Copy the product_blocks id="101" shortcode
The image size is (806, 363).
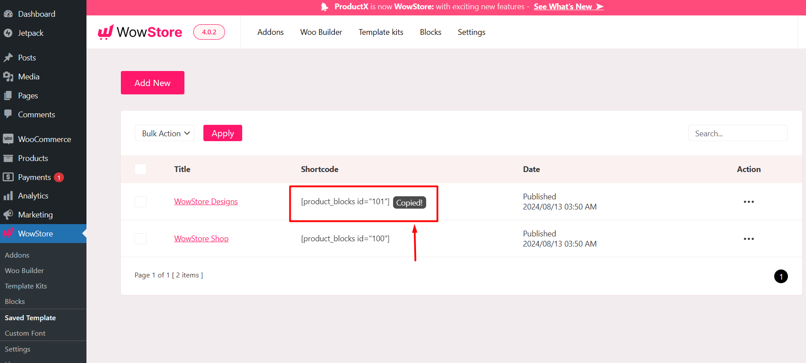(345, 202)
